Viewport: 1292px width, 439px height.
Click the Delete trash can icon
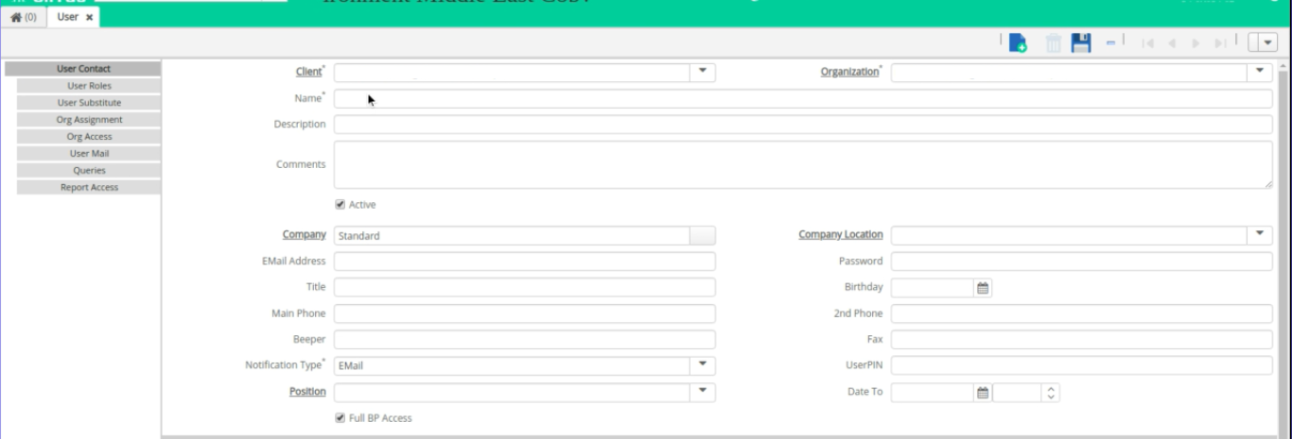(x=1053, y=42)
